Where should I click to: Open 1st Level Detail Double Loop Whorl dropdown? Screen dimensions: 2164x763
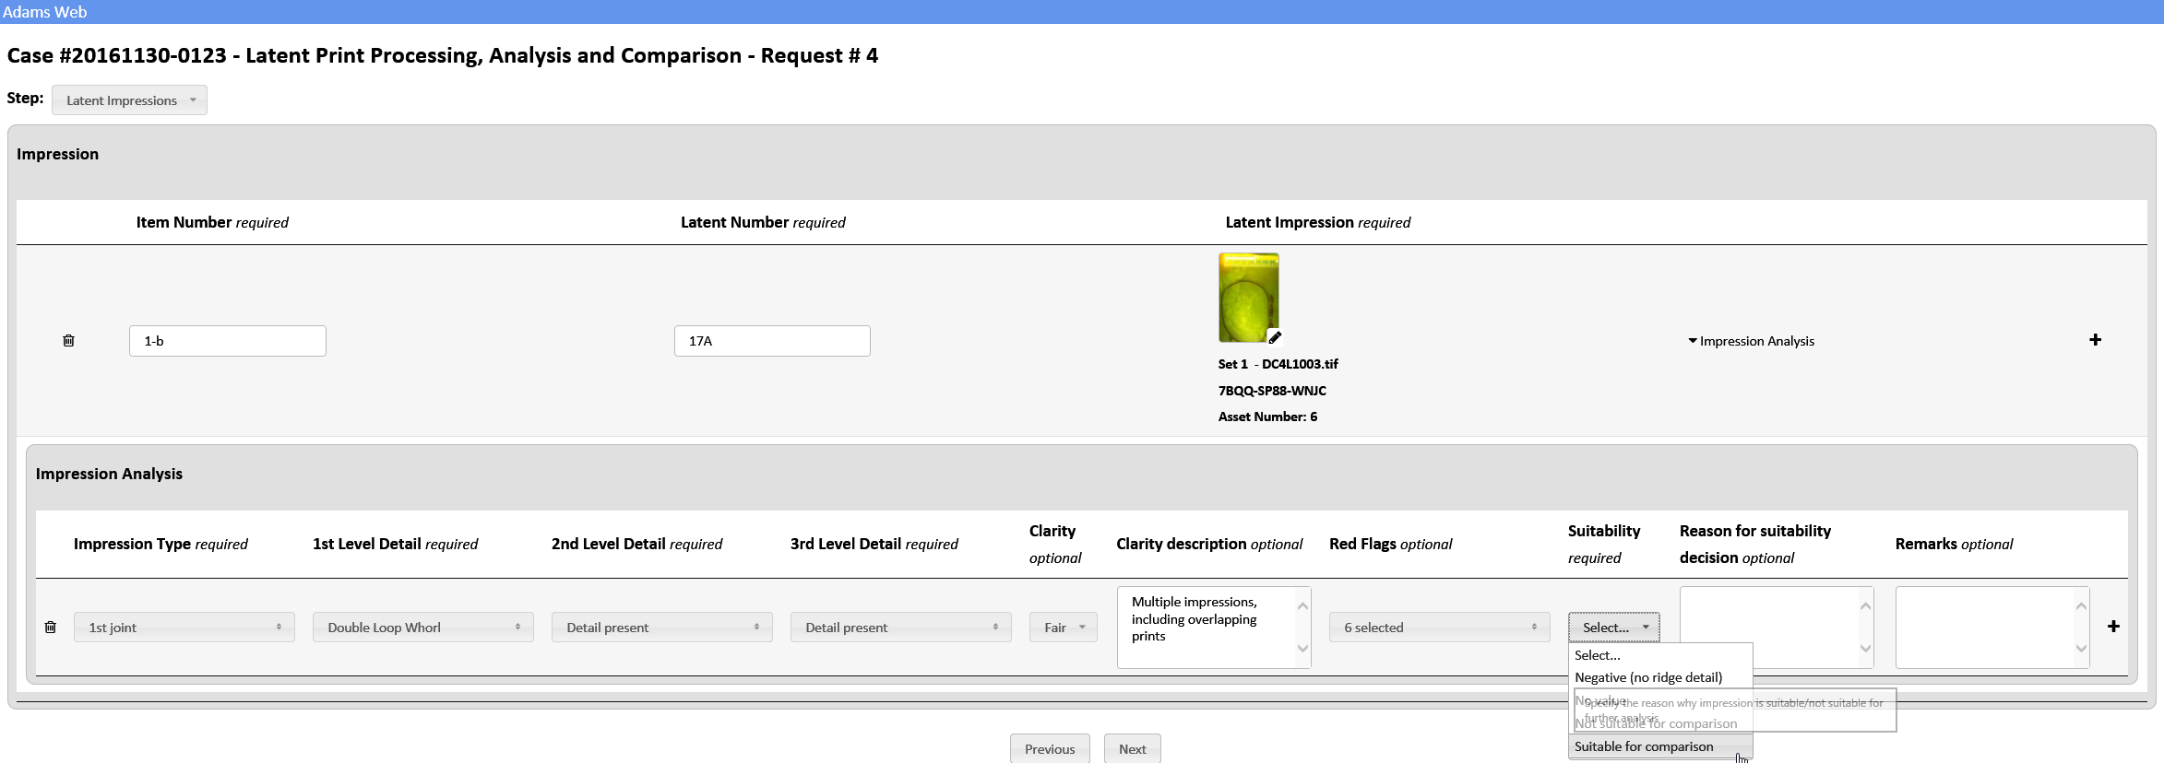[x=422, y=628]
